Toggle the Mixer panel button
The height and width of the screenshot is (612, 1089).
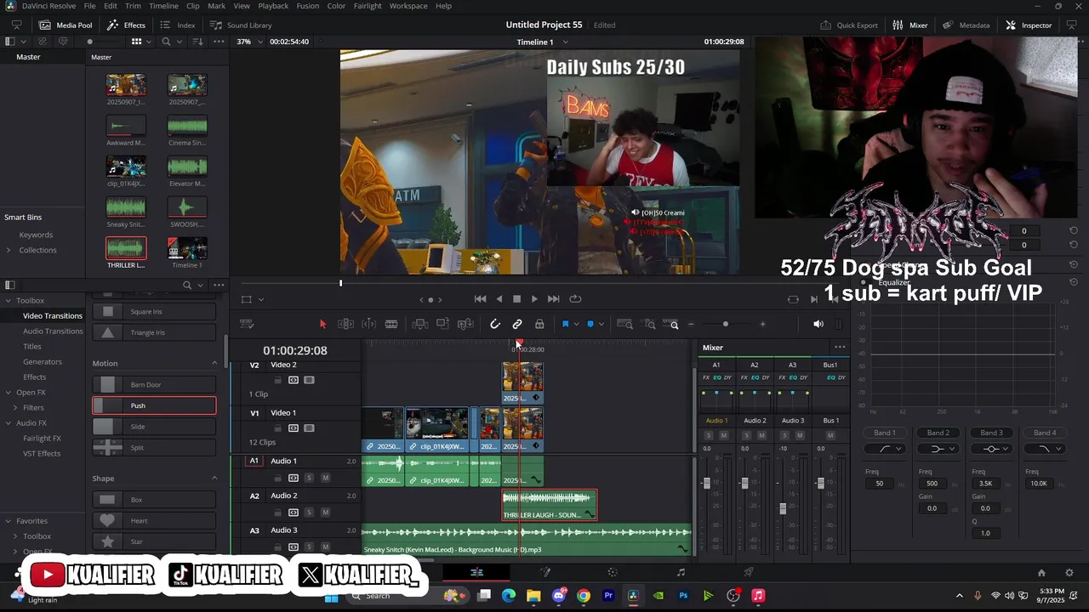point(909,25)
